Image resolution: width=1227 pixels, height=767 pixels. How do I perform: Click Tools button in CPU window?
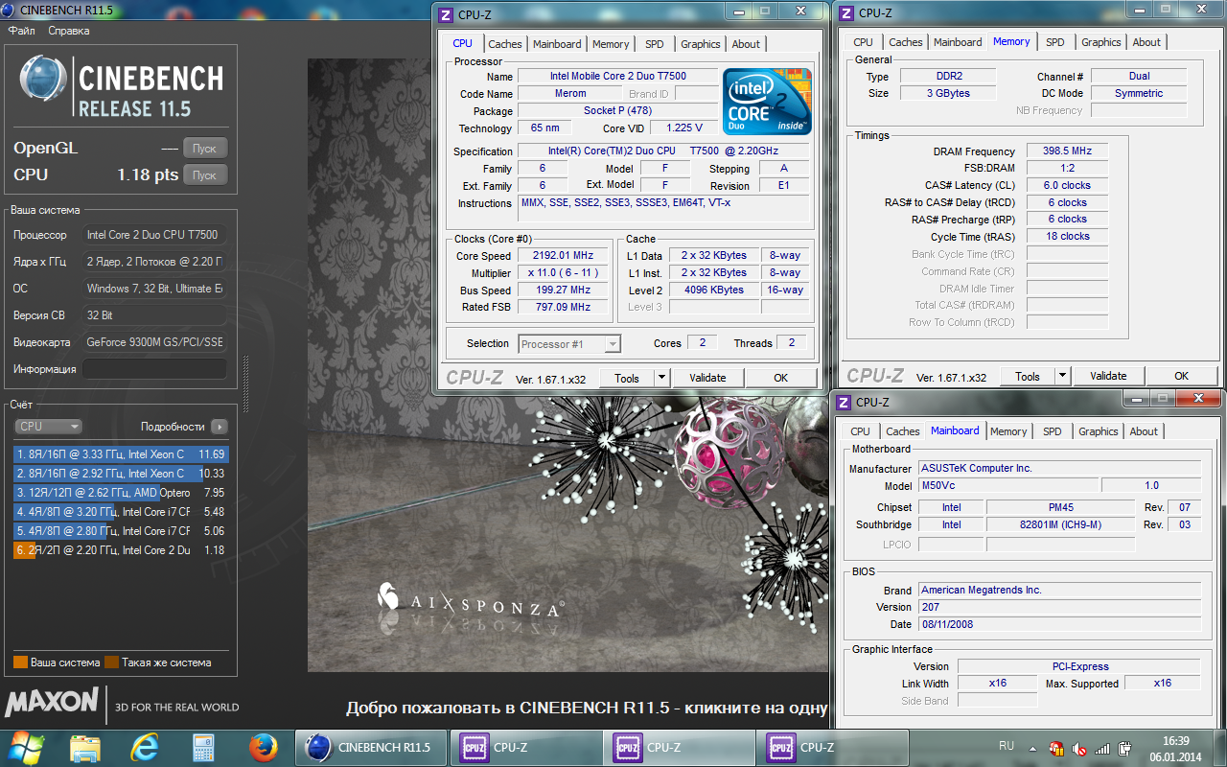627,378
